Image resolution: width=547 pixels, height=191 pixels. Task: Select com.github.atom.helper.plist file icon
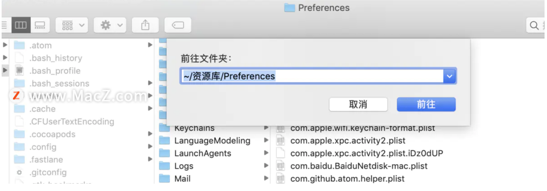(280, 178)
